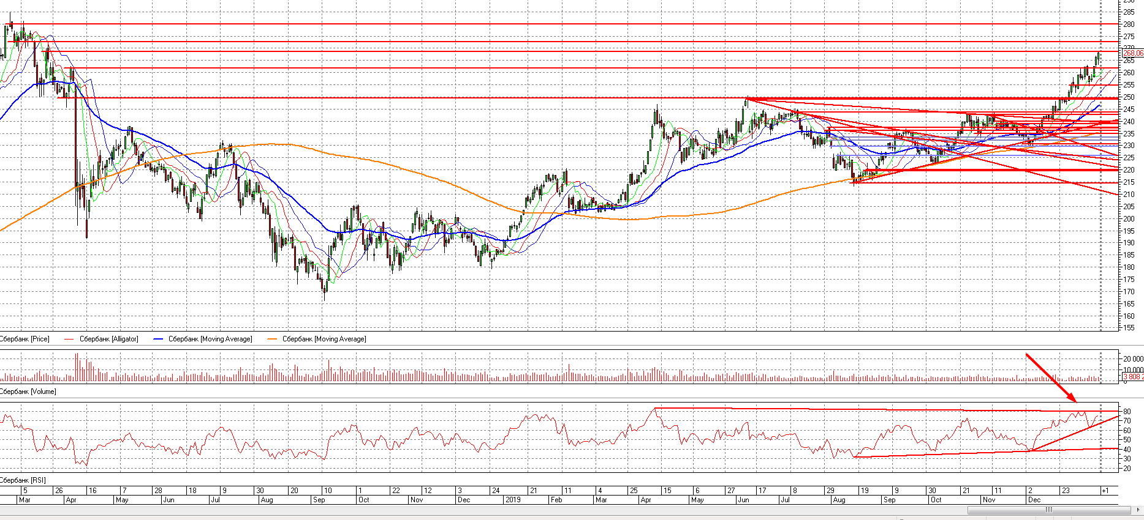This screenshot has height=520, width=1144.
Task: Click the Feb month label on time axis
Action: [556, 500]
